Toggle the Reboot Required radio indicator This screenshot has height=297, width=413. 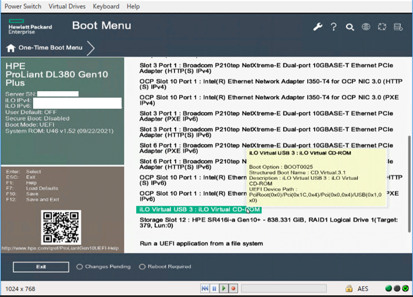click(x=143, y=267)
